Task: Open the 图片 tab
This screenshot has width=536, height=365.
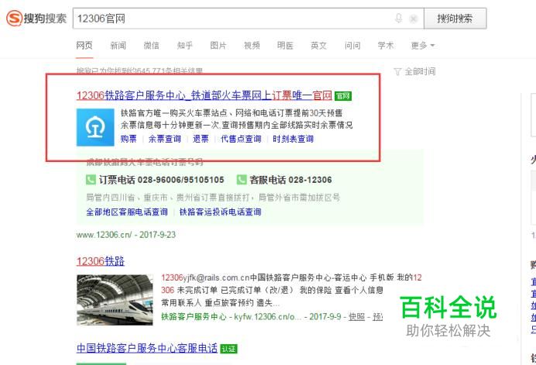Action: point(218,46)
